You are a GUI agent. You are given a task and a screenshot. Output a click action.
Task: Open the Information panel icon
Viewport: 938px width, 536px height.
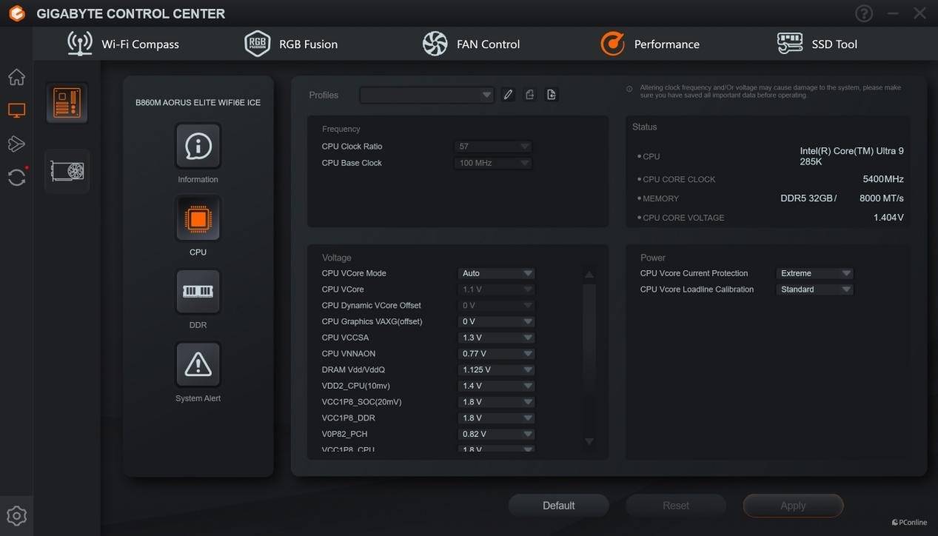[x=198, y=147]
